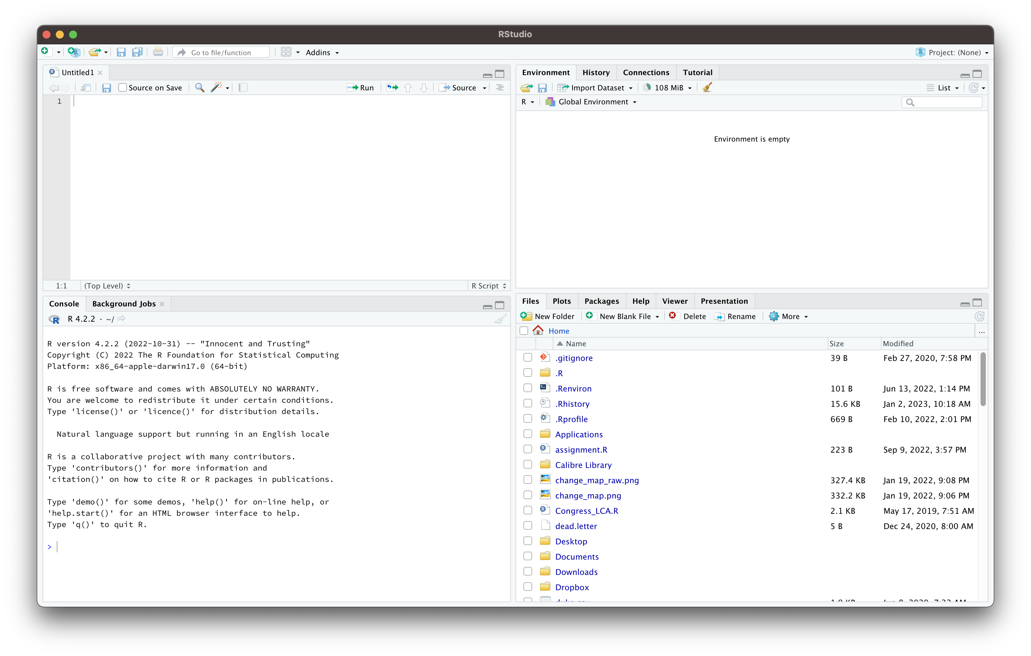Viewport: 1031px width, 656px height.
Task: Click the Compile Report notebook icon
Action: tap(243, 87)
